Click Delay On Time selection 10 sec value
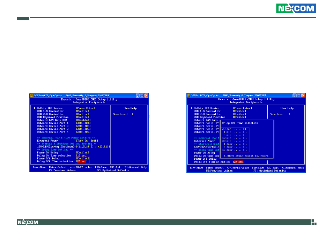 82,156
